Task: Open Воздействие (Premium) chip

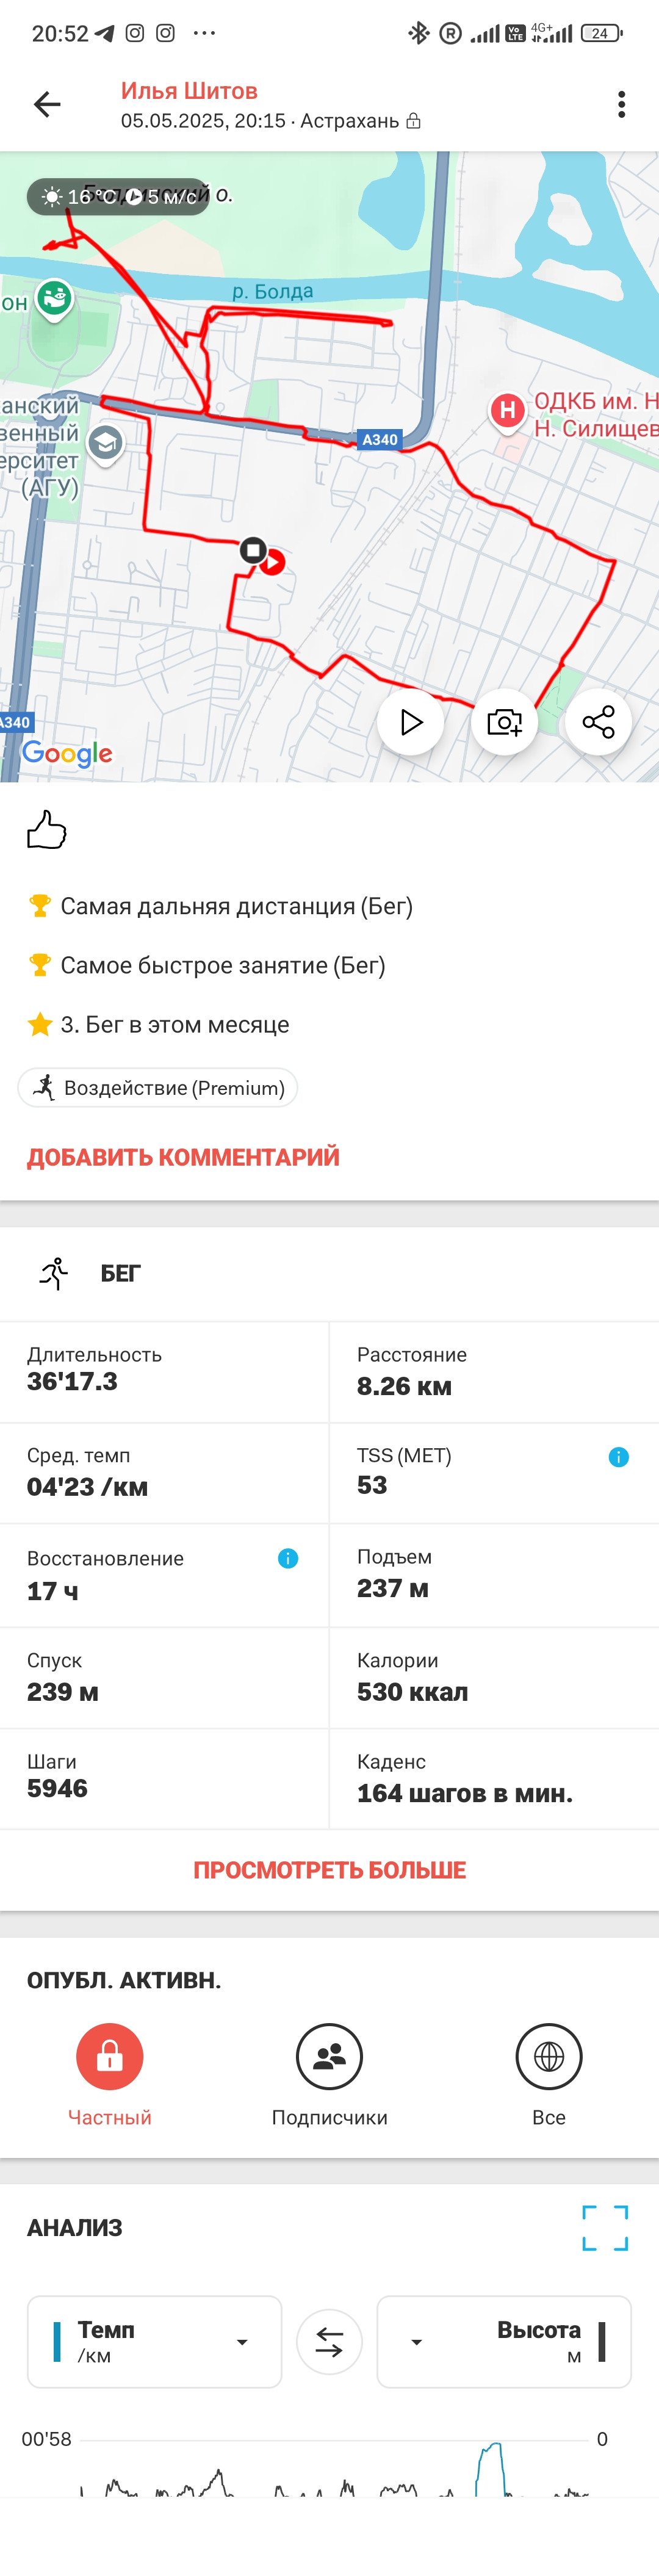Action: point(158,1088)
